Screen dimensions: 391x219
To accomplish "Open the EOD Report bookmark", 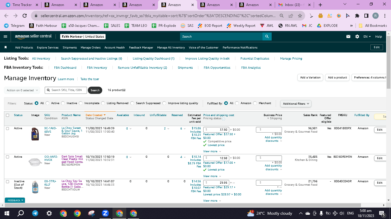I will 210,25.
